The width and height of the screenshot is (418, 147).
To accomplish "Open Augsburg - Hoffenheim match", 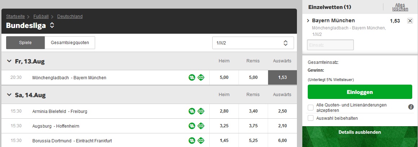I will click(x=56, y=126).
